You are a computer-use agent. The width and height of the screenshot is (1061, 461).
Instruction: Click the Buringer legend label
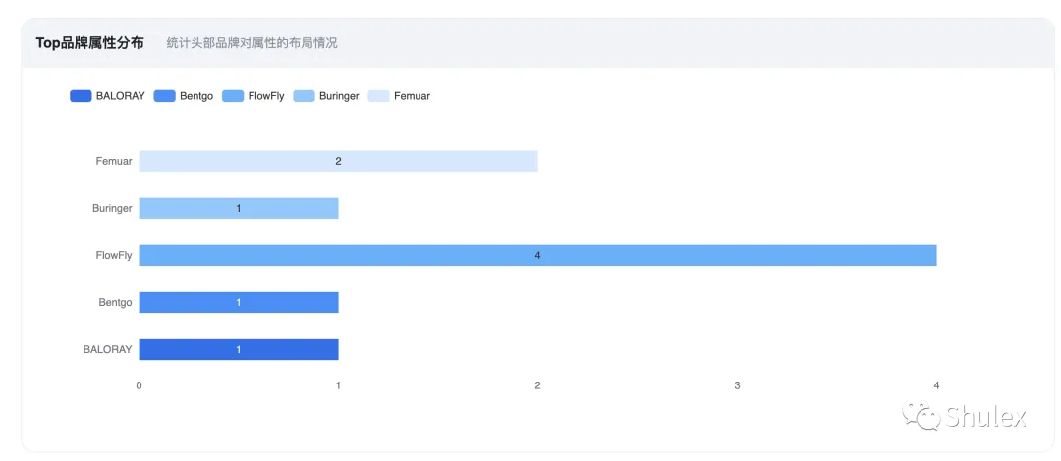pyautogui.click(x=339, y=96)
